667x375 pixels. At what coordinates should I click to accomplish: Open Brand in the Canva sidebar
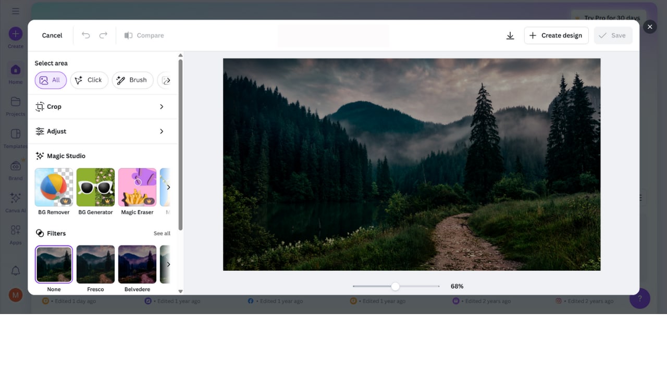tap(16, 170)
